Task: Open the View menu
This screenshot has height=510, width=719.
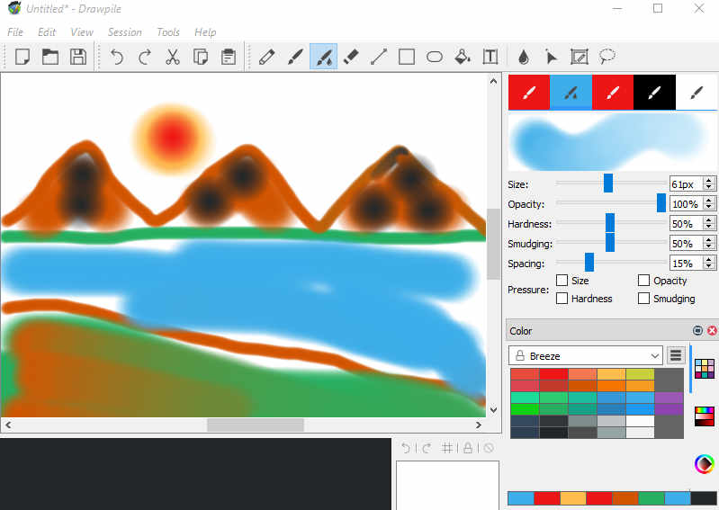Action: pos(82,32)
